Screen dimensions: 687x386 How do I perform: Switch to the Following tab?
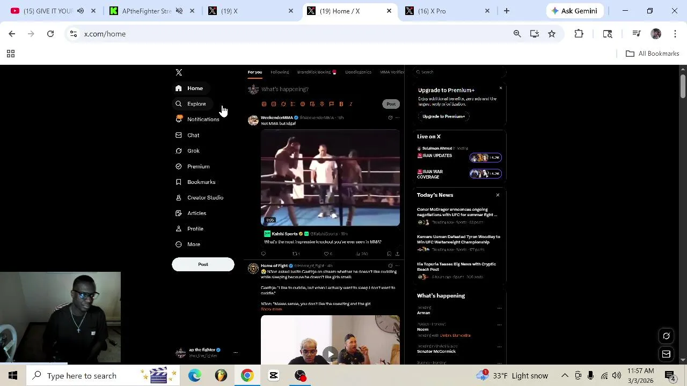click(280, 72)
